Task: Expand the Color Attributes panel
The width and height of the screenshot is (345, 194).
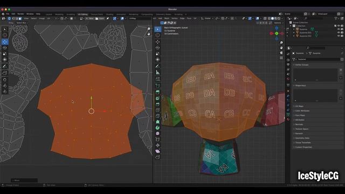Action: click(302, 110)
